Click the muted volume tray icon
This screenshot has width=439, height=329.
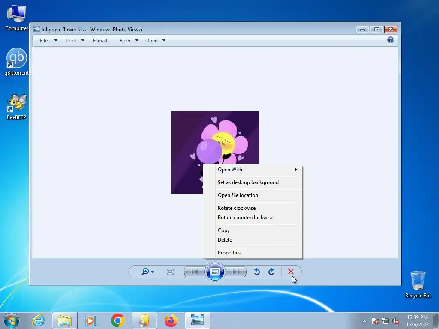click(396, 321)
